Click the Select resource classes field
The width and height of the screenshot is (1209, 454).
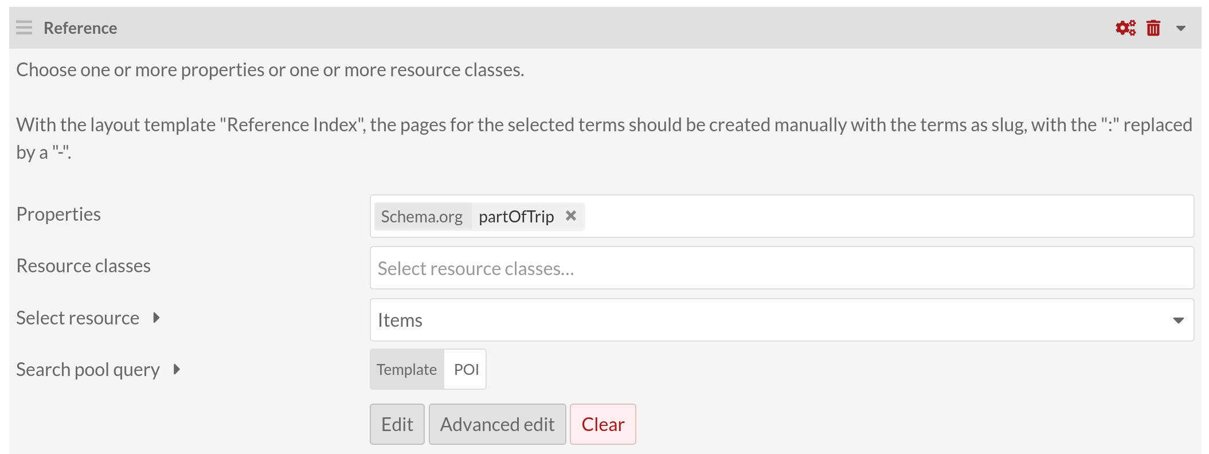[782, 268]
